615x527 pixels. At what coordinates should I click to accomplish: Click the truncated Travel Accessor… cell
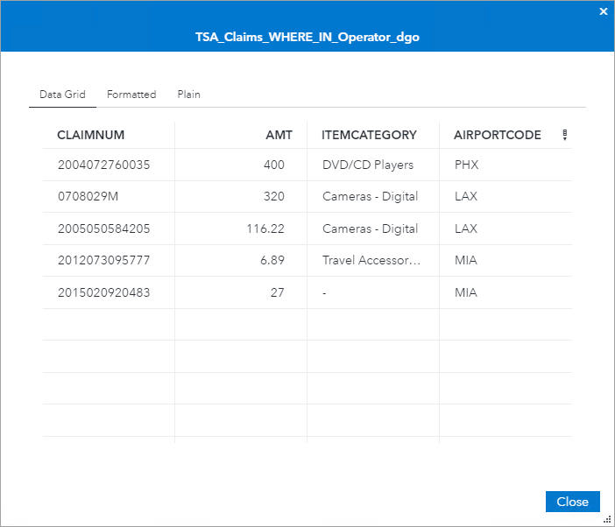click(373, 260)
